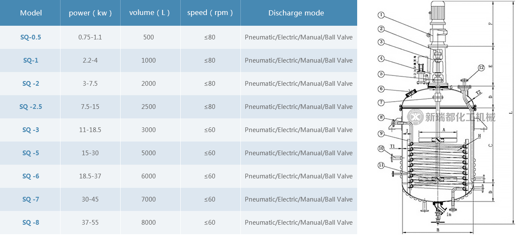Select the Model column header
The image size is (516, 235).
tap(31, 13)
